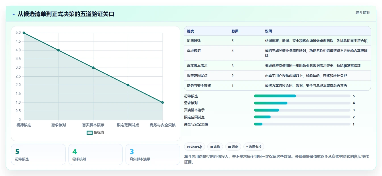Click the footer note starting 漏斗的用途
Viewport: 382px width, 176px height.
276,160
